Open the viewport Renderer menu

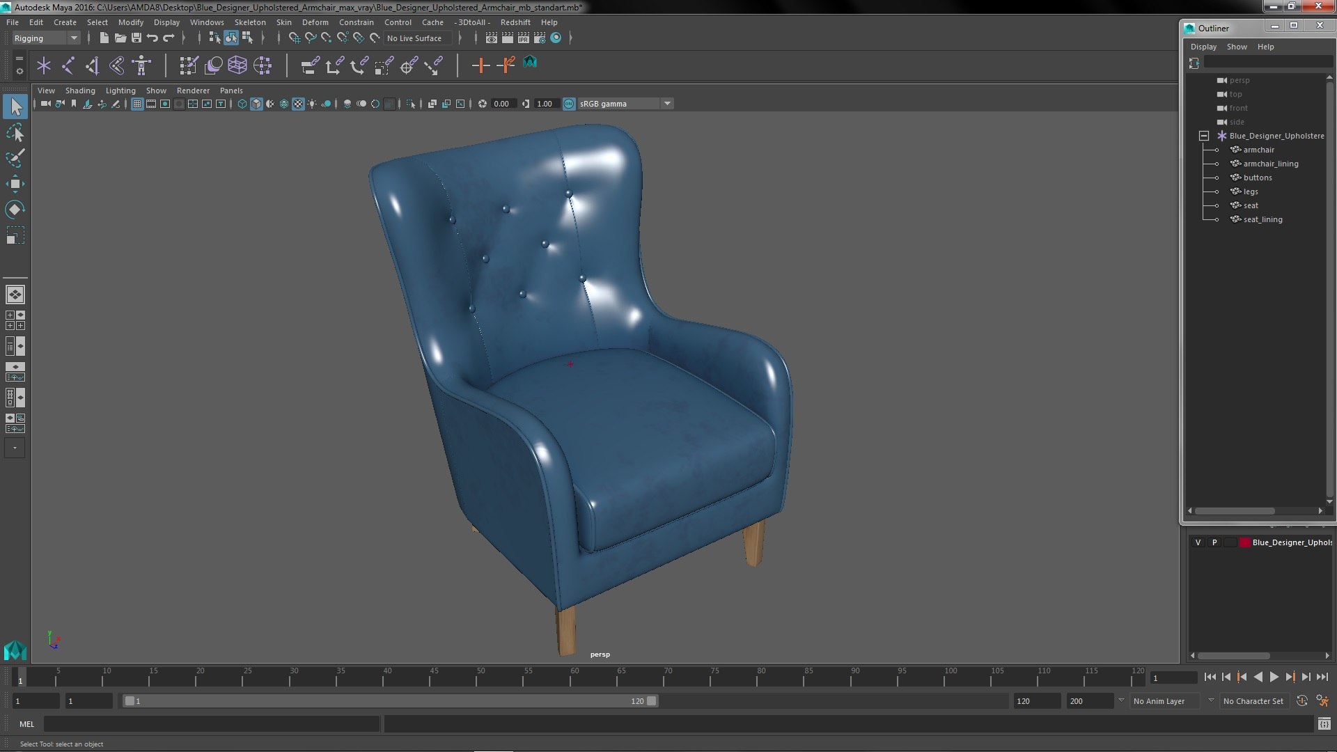click(x=193, y=91)
